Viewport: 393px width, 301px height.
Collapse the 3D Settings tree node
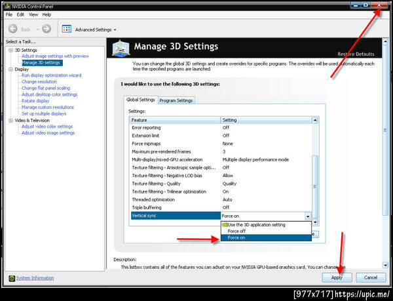click(10, 50)
